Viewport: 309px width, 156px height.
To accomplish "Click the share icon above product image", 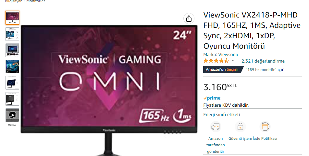I will 189,18.
